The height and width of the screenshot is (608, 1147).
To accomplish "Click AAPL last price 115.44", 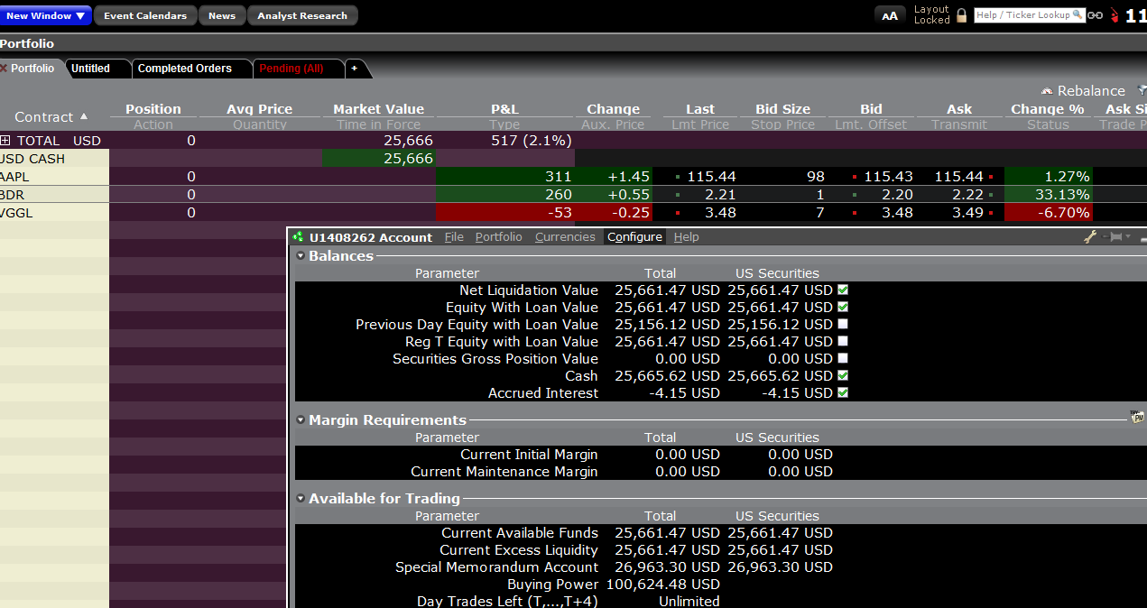I will [x=711, y=177].
